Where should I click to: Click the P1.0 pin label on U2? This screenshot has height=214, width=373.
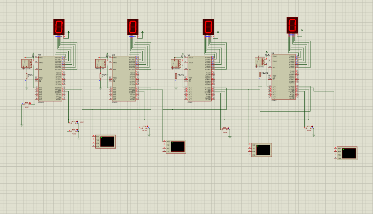point(114,88)
